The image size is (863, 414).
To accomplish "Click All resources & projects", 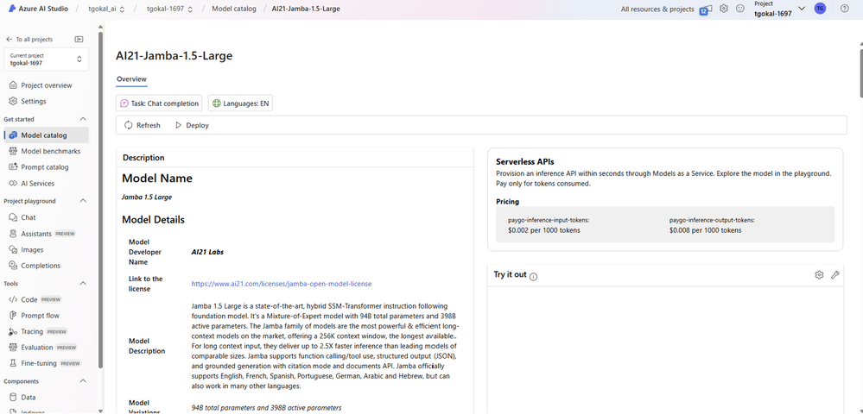I will pos(657,9).
